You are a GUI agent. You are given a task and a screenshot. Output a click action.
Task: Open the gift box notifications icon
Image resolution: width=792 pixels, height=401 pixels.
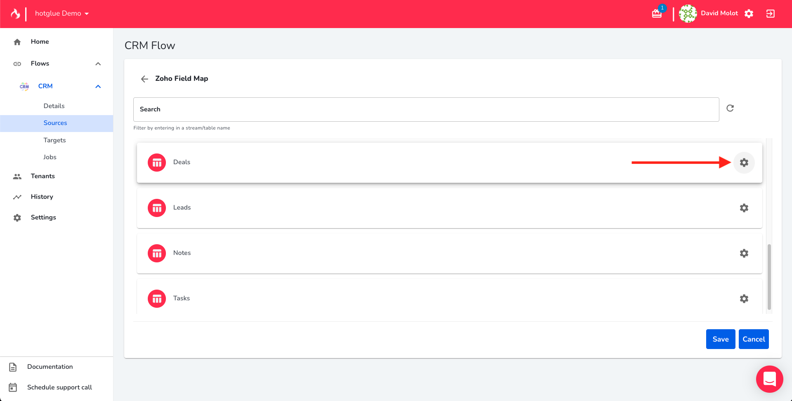click(657, 14)
